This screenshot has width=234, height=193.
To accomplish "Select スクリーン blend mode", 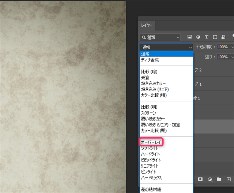I will [x=166, y=113].
